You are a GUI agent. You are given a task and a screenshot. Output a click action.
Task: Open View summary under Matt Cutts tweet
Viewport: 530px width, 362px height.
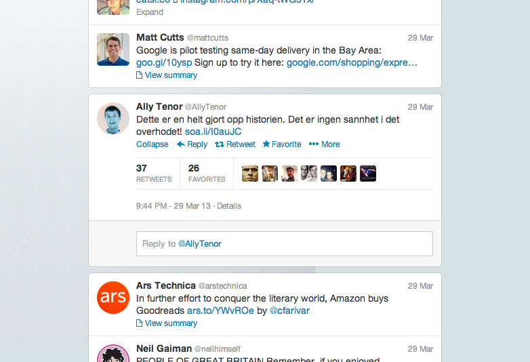[x=167, y=75]
